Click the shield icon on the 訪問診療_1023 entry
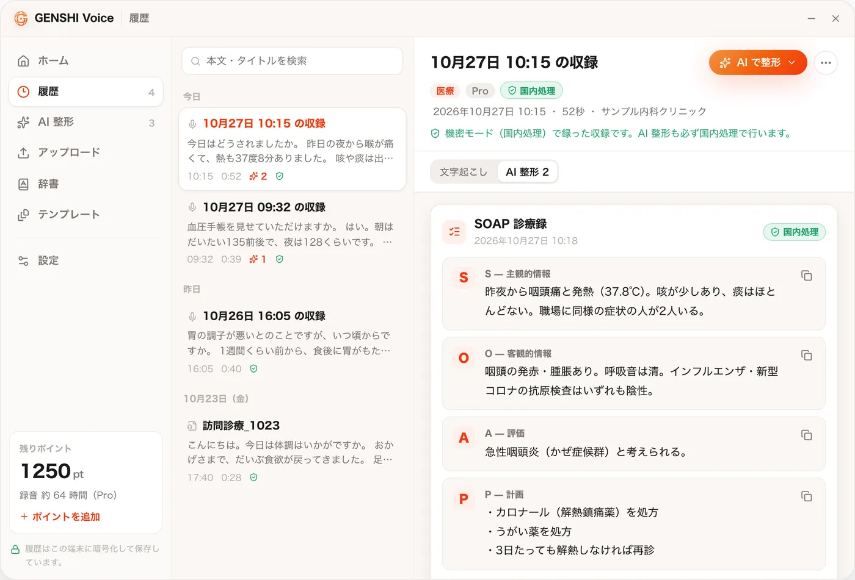Viewport: 855px width, 580px height. (x=253, y=478)
